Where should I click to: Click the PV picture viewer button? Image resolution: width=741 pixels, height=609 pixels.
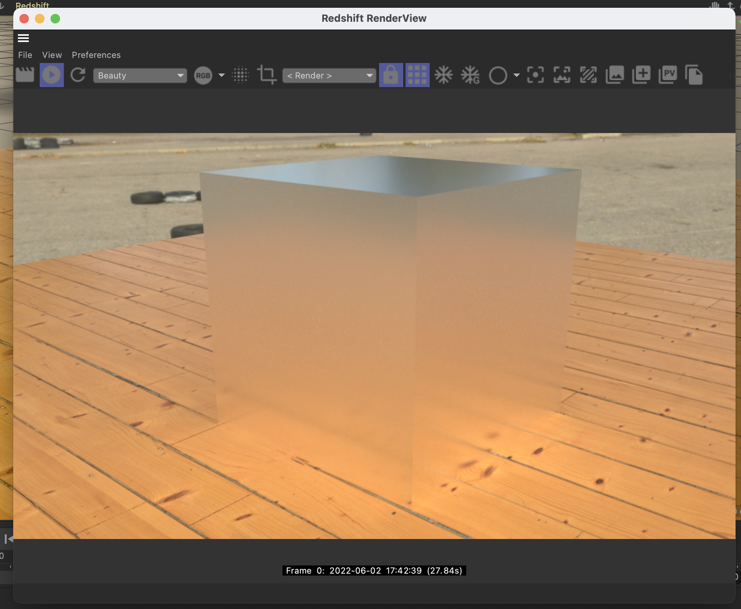(x=667, y=75)
